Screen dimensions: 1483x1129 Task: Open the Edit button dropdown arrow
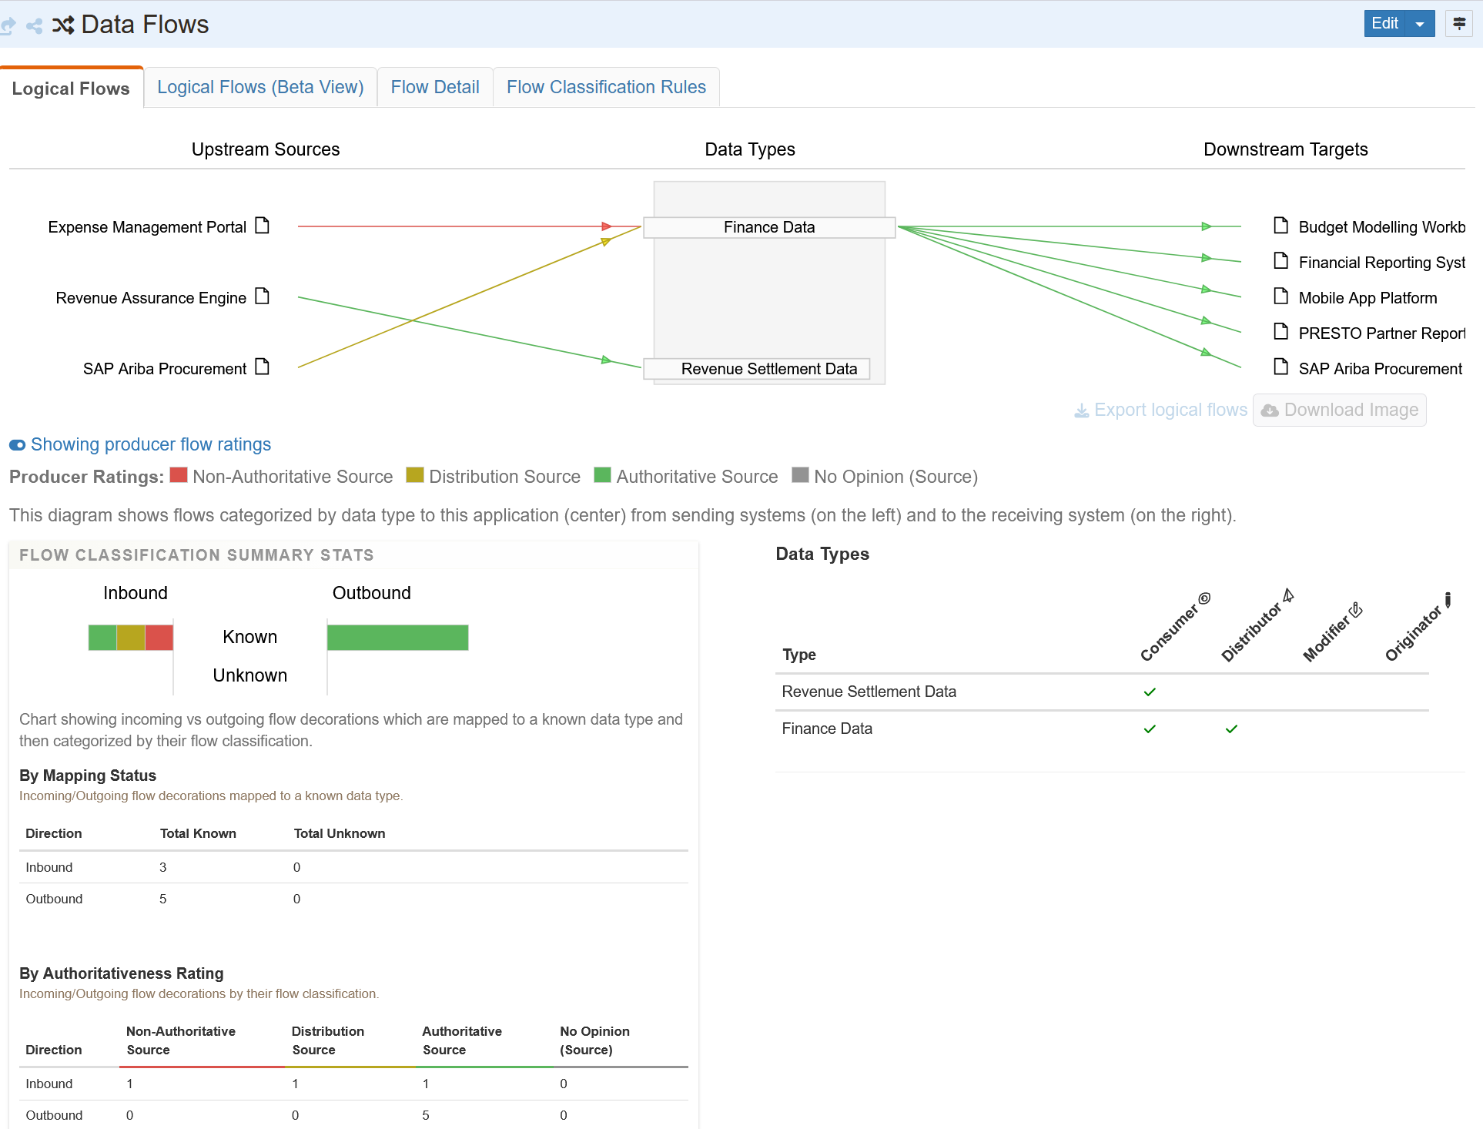[1420, 24]
